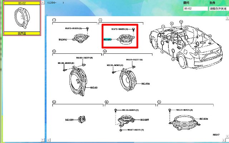The height and width of the screenshot is (143, 229).
Task: Open the 规格条件关闭 condition field
Action: click(x=219, y=9)
